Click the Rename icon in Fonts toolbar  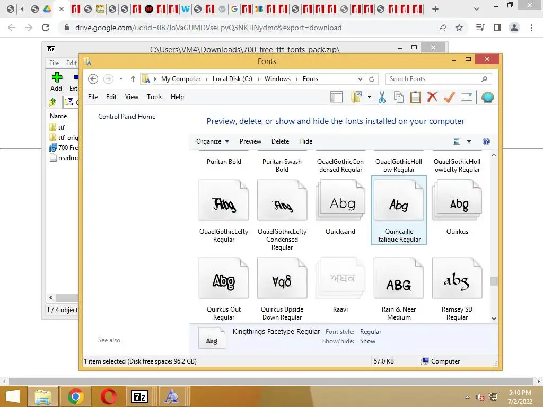coord(467,98)
